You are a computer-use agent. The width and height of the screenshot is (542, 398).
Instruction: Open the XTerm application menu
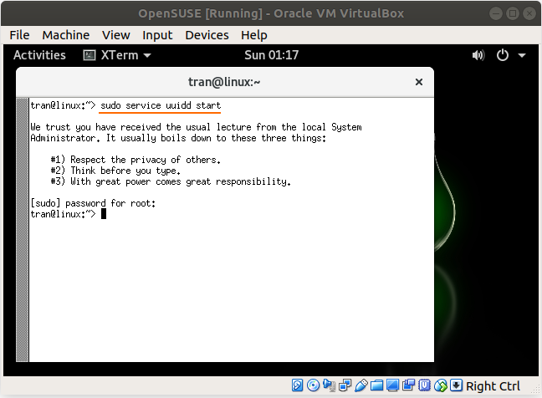(x=117, y=55)
